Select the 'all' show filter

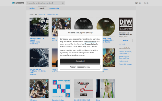coord(36,15)
